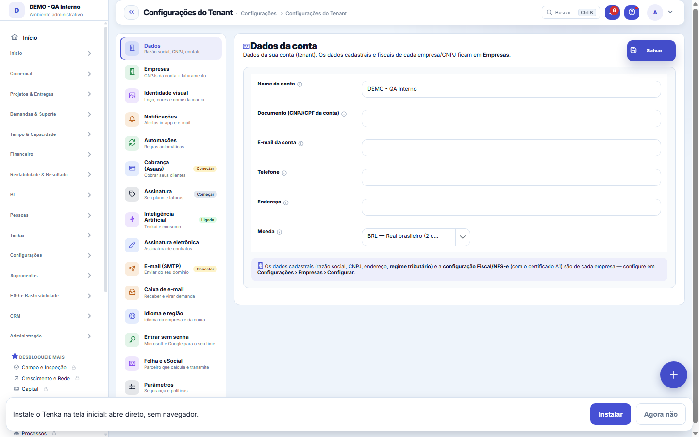Expand the Comercial sidebar section
The width and height of the screenshot is (699, 437).
click(51, 74)
